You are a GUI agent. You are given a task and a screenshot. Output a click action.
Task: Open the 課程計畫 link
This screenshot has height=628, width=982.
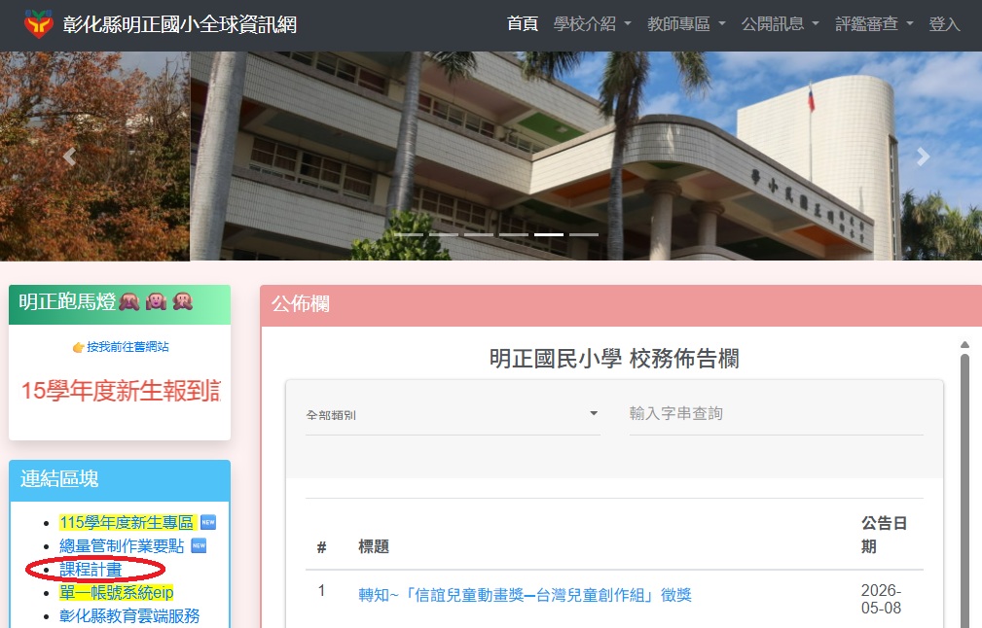(91, 570)
